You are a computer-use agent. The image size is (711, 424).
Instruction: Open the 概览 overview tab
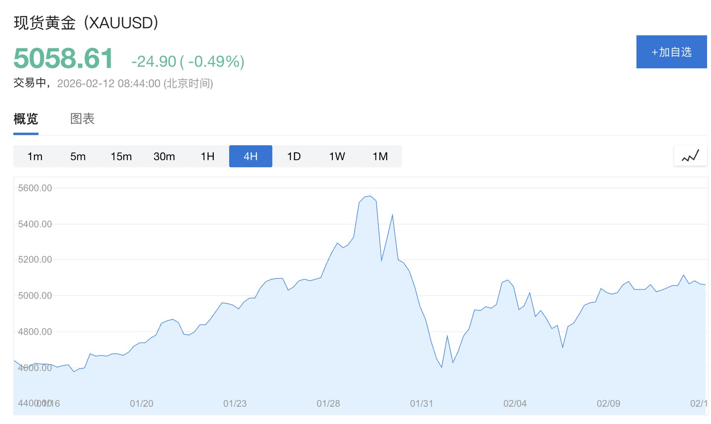(x=26, y=119)
